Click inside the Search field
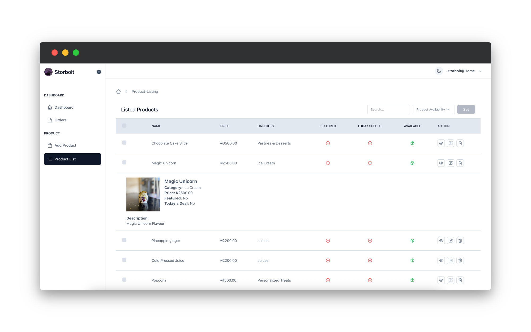This screenshot has height=332, width=531. (388, 109)
